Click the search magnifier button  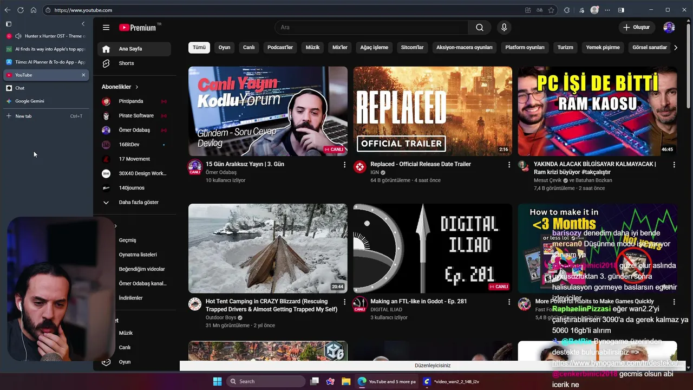click(480, 28)
